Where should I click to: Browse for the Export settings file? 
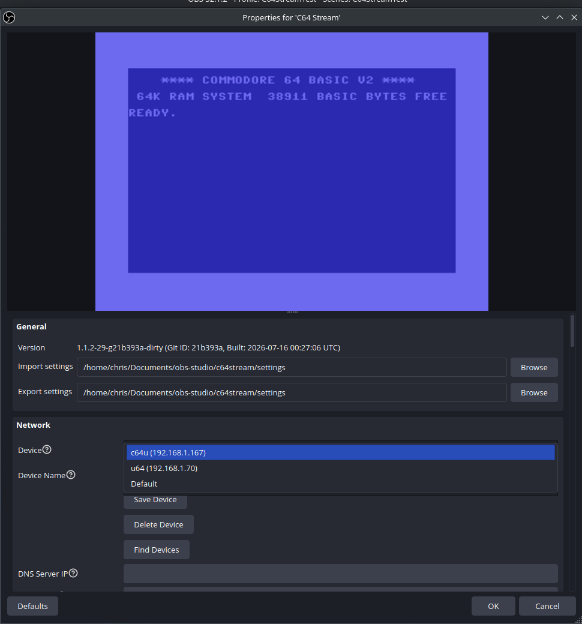pyautogui.click(x=534, y=392)
